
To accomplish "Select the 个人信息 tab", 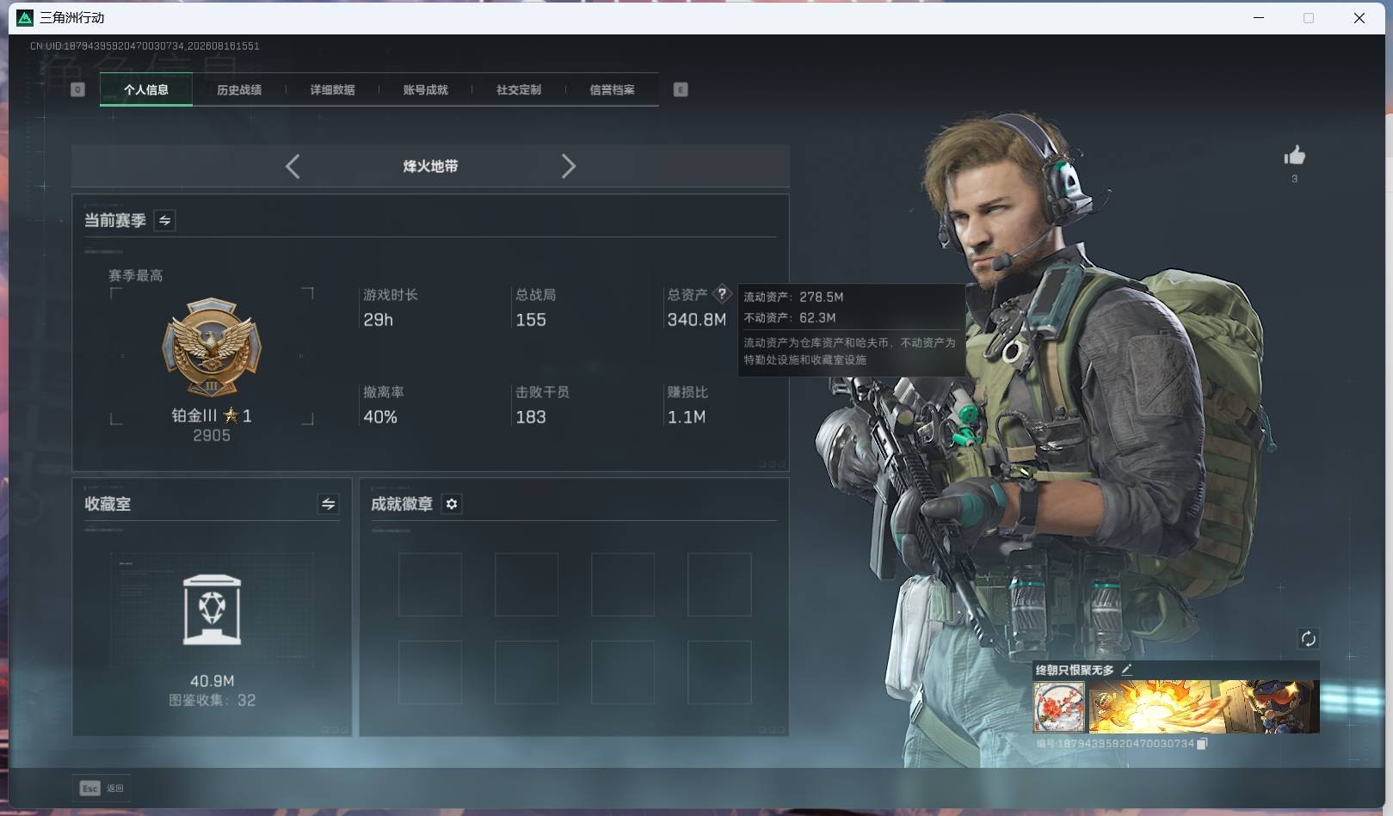I will coord(146,89).
